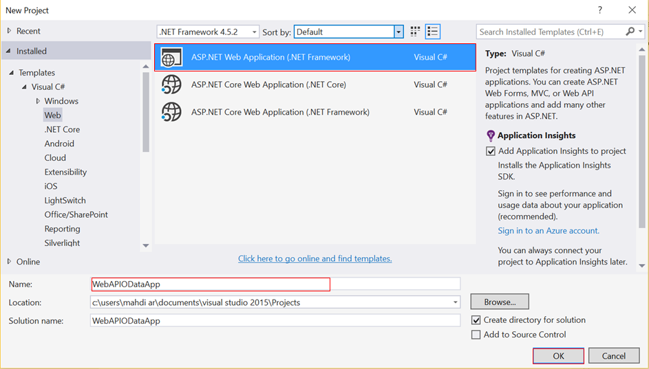Select the LightSwitch category
Viewport: 649px width, 369px height.
tap(65, 201)
